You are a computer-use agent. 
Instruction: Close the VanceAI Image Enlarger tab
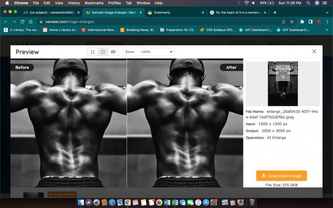pos(141,12)
